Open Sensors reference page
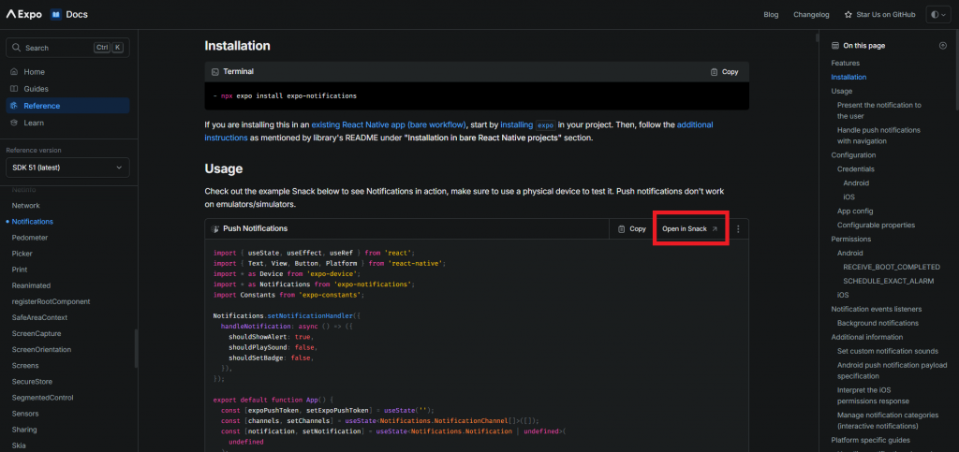 [x=25, y=414]
